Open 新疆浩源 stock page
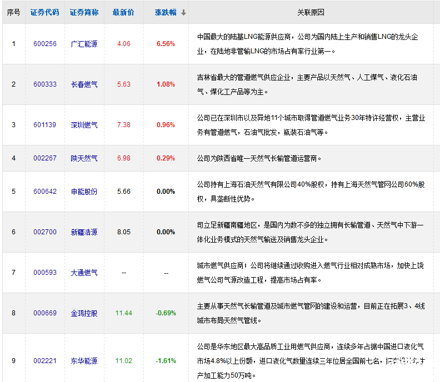440x382 pixels. [84, 232]
